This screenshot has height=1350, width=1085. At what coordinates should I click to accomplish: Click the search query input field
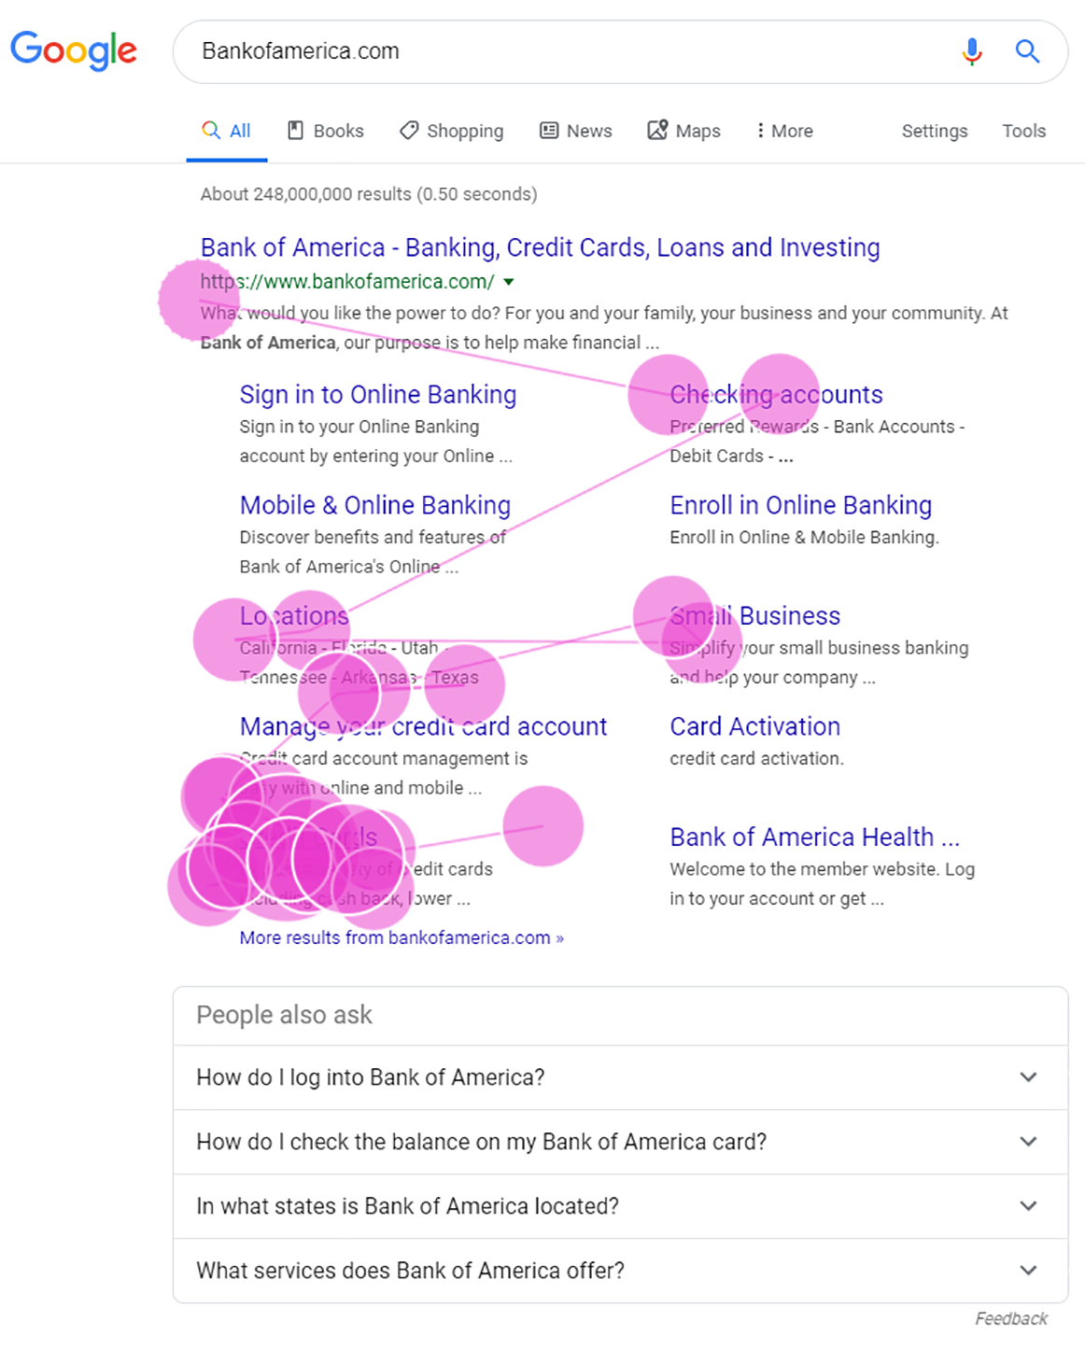pos(560,51)
